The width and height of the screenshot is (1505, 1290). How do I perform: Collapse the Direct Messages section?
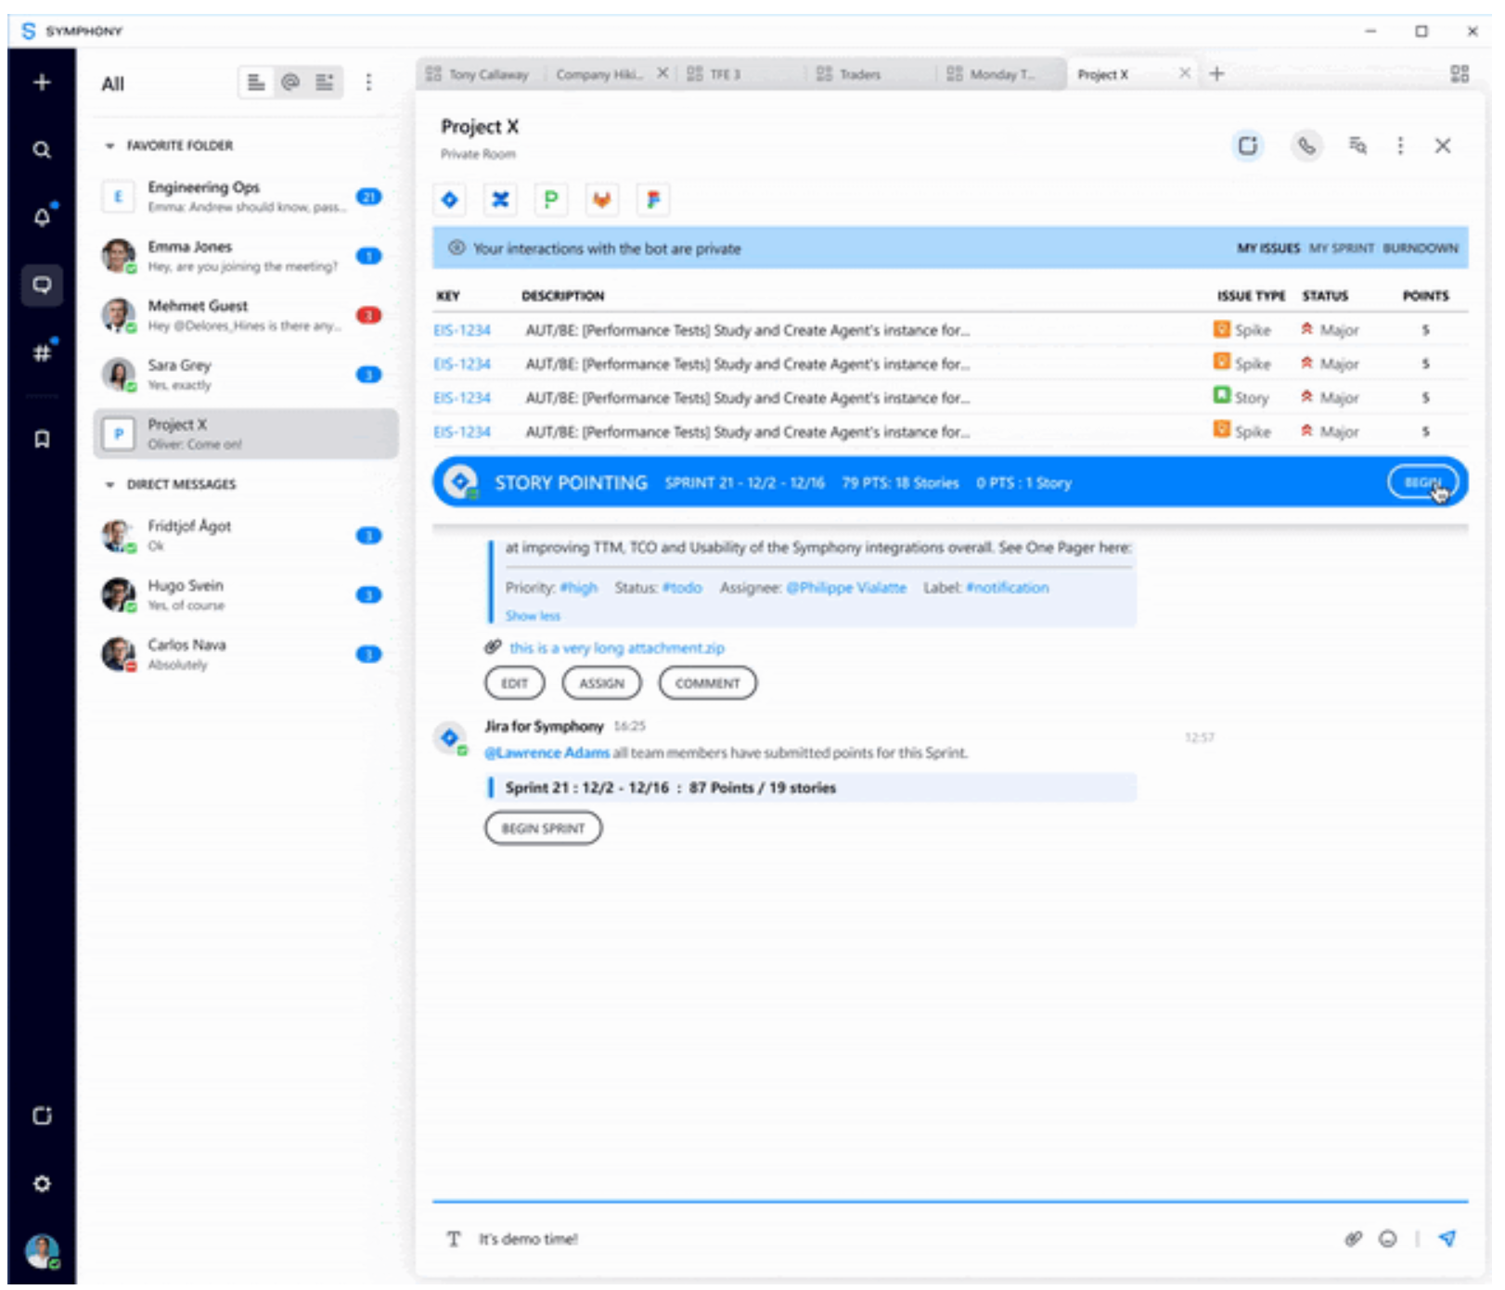(109, 485)
